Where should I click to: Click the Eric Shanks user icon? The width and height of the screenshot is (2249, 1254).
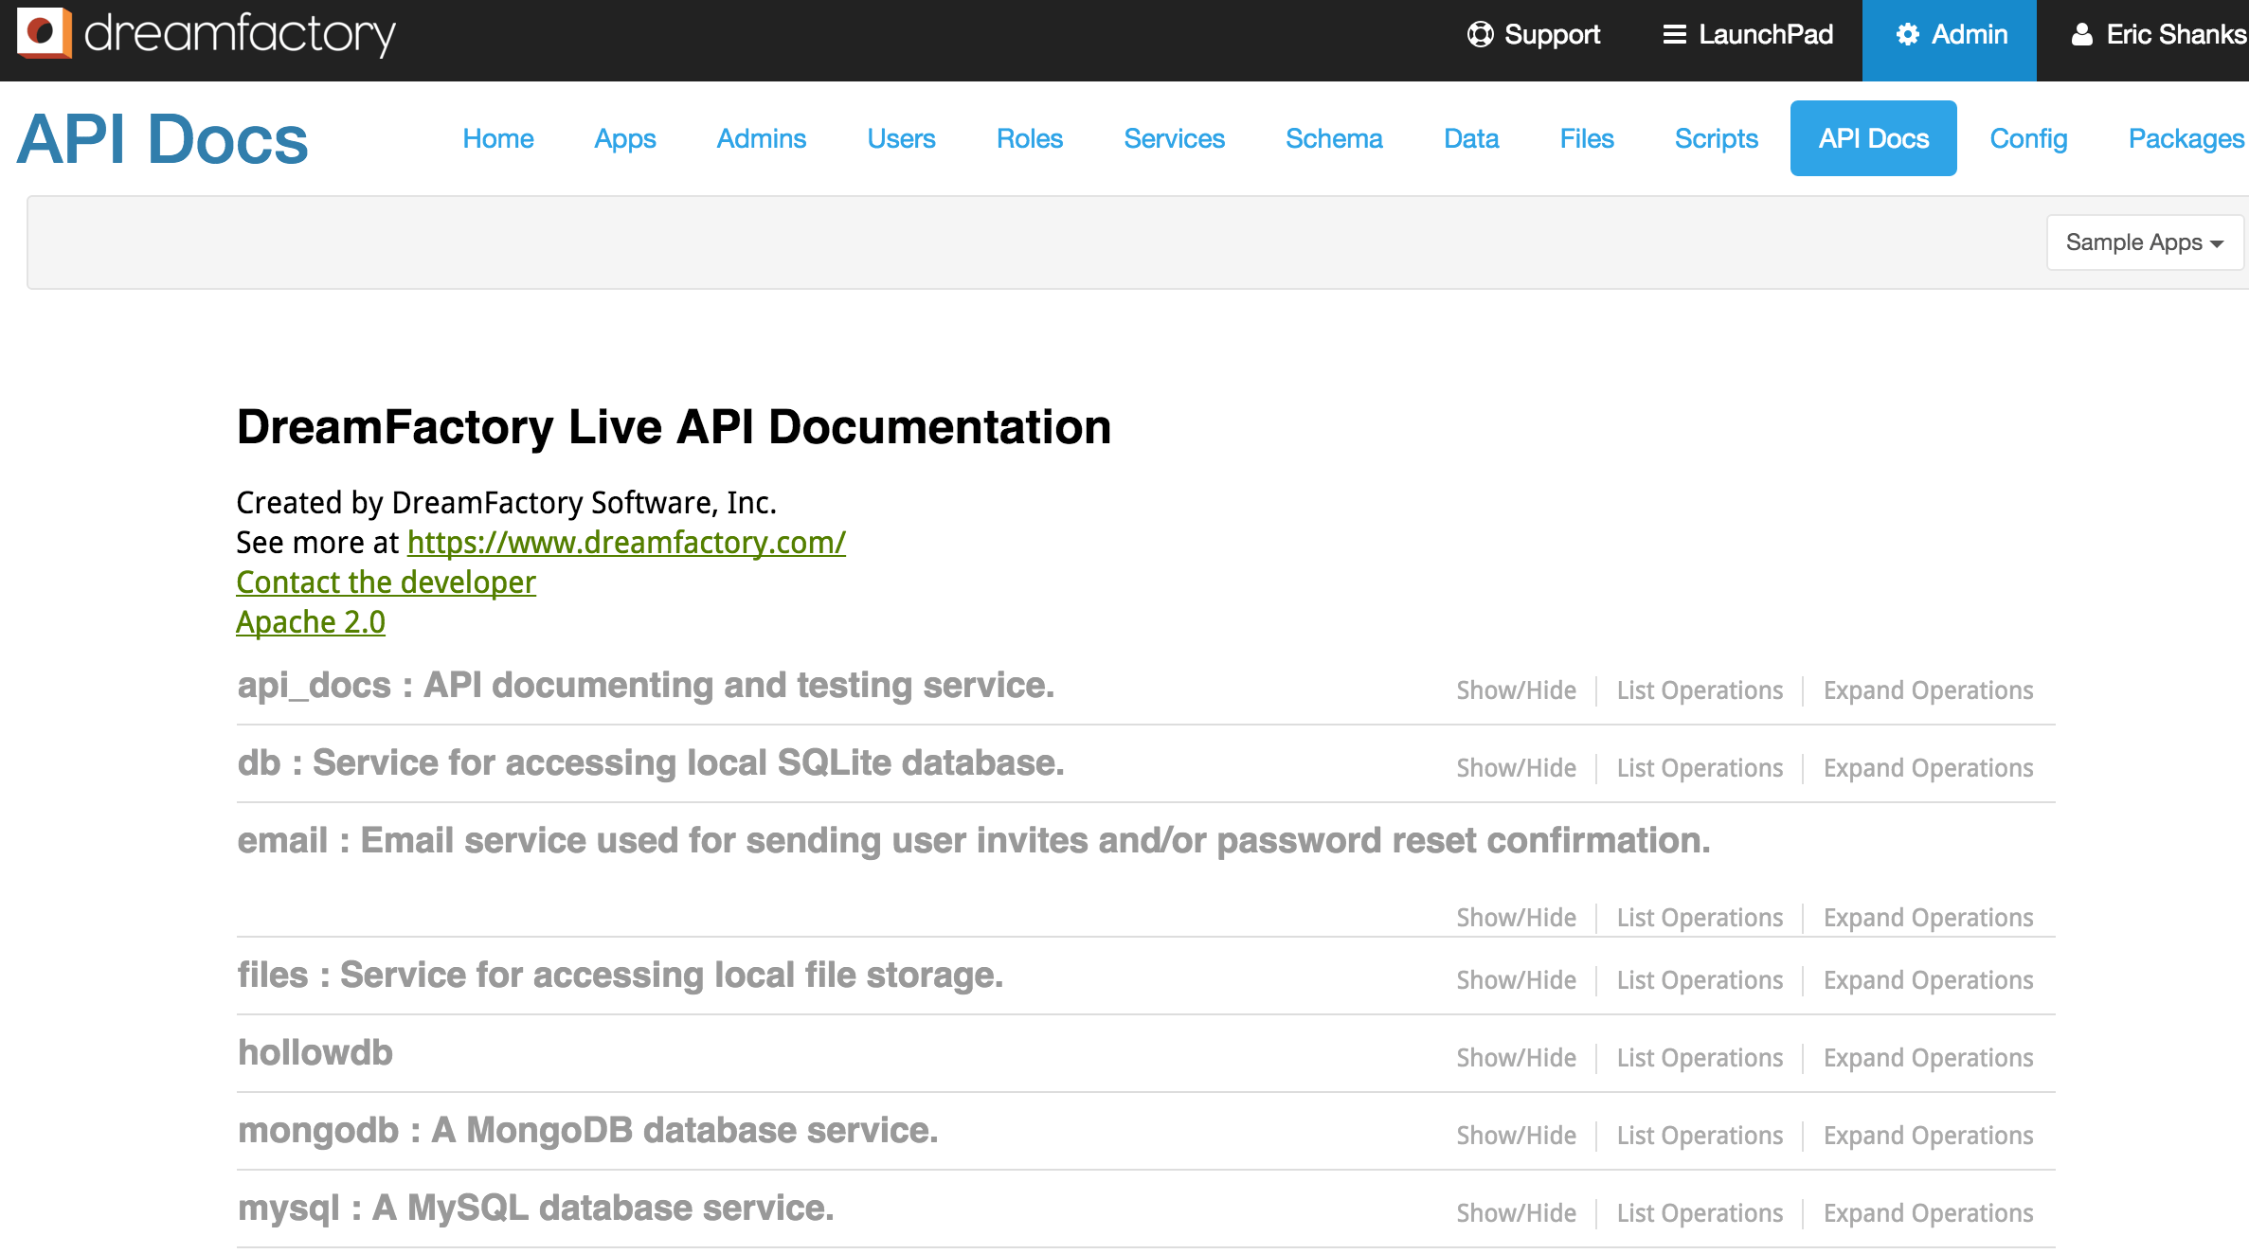click(2081, 34)
